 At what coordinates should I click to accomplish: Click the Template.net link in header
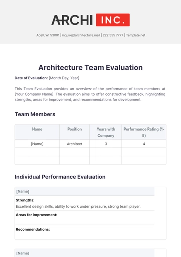tap(136, 35)
